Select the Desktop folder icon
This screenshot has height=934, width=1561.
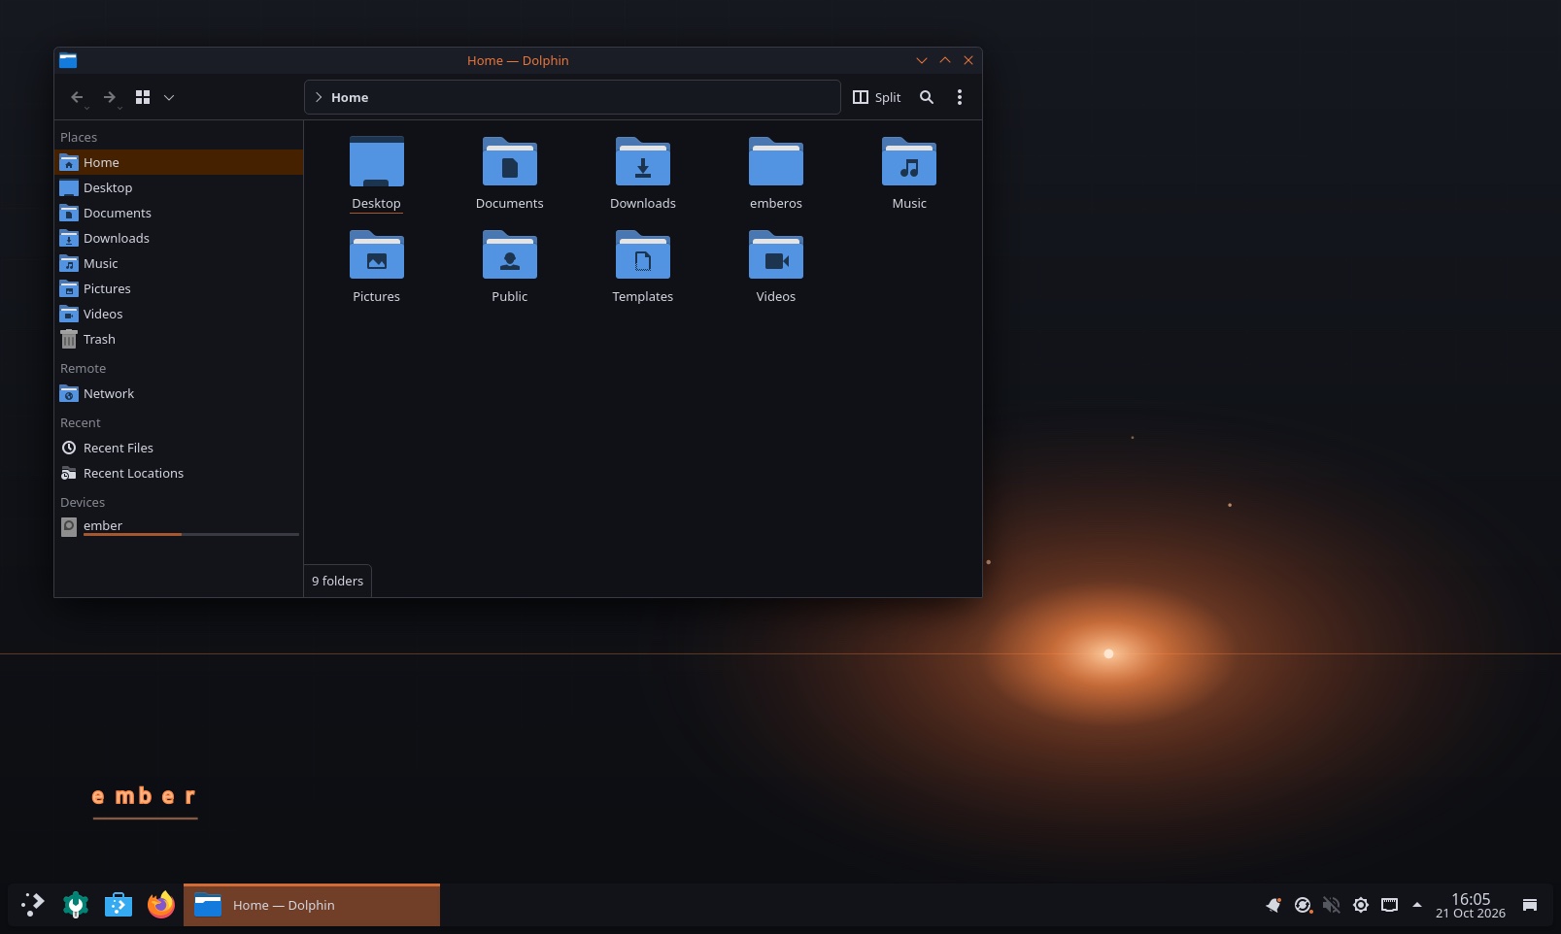pos(376,162)
